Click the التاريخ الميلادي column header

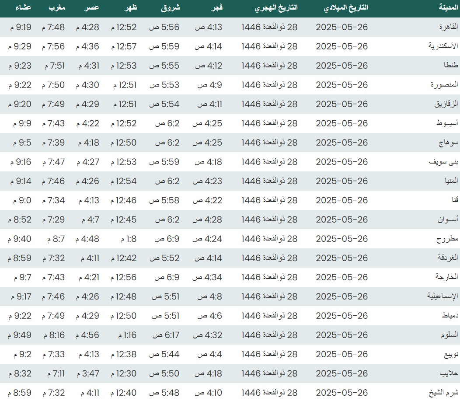(x=345, y=8)
